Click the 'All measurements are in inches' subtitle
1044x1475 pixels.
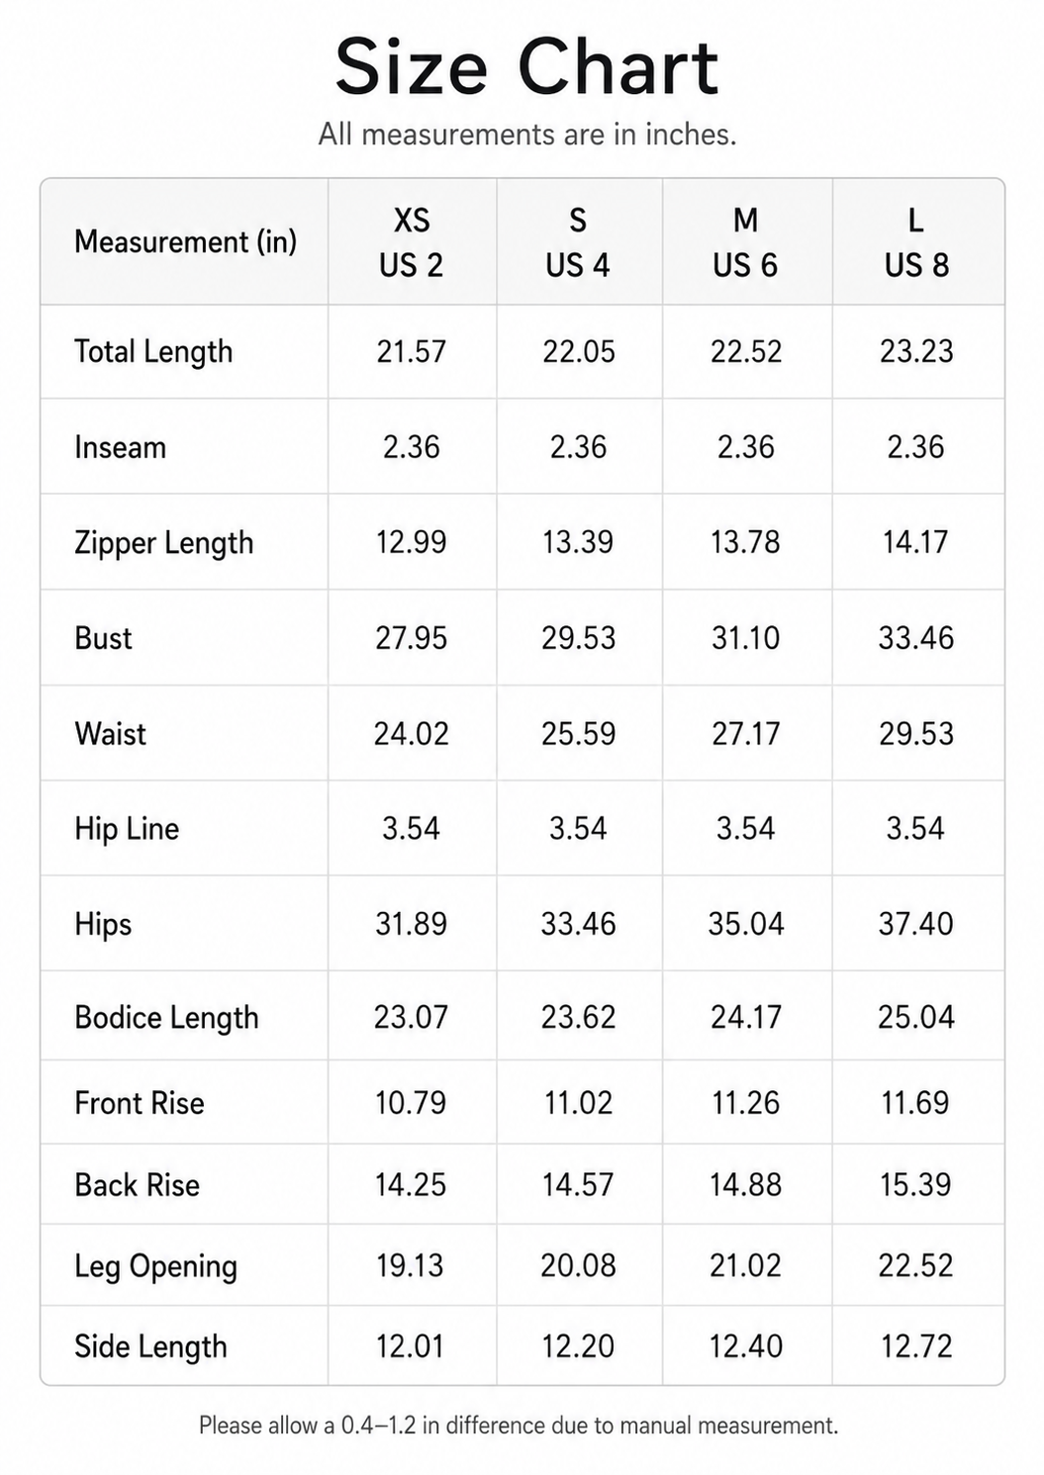pos(527,135)
